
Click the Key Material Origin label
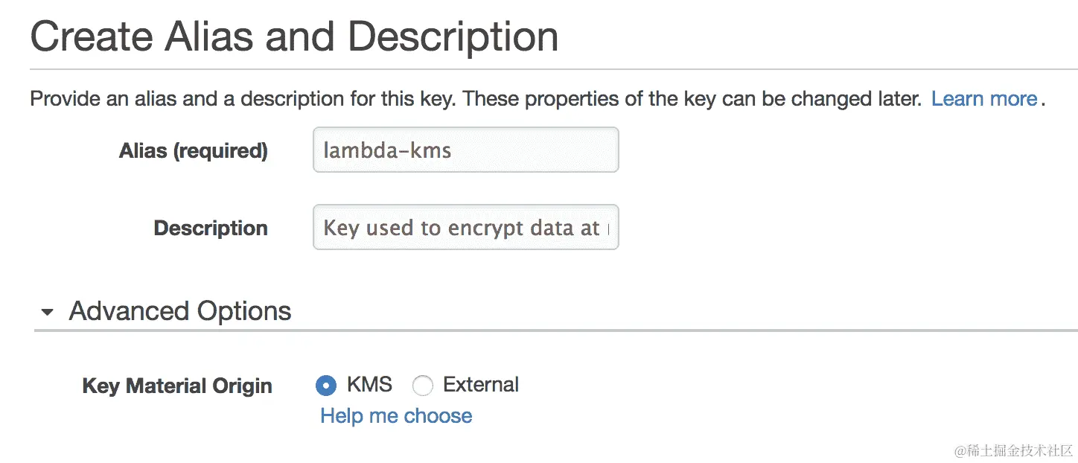(x=177, y=386)
